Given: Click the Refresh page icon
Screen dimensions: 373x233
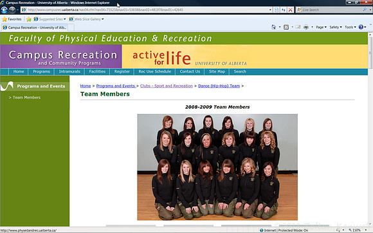Looking at the screenshot, I should 284,10.
